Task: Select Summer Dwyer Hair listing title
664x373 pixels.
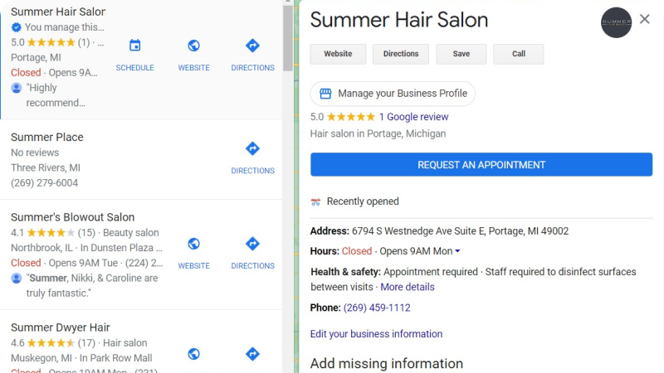Action: tap(60, 327)
